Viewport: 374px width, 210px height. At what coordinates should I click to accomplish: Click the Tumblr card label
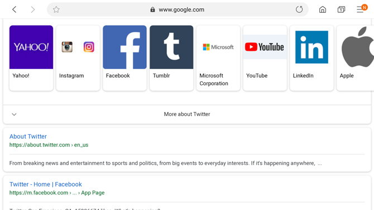[x=161, y=75]
